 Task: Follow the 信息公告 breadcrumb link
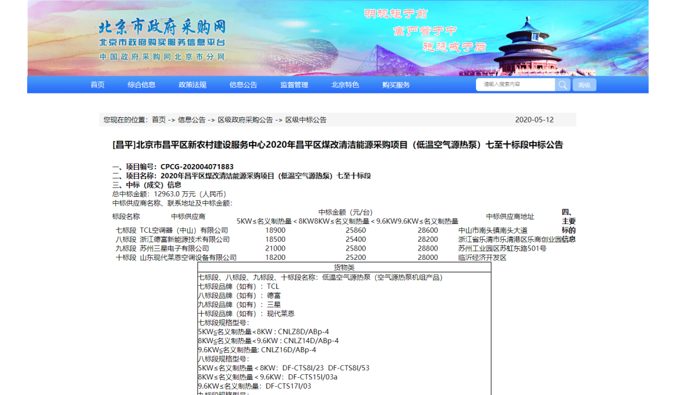[x=192, y=120]
